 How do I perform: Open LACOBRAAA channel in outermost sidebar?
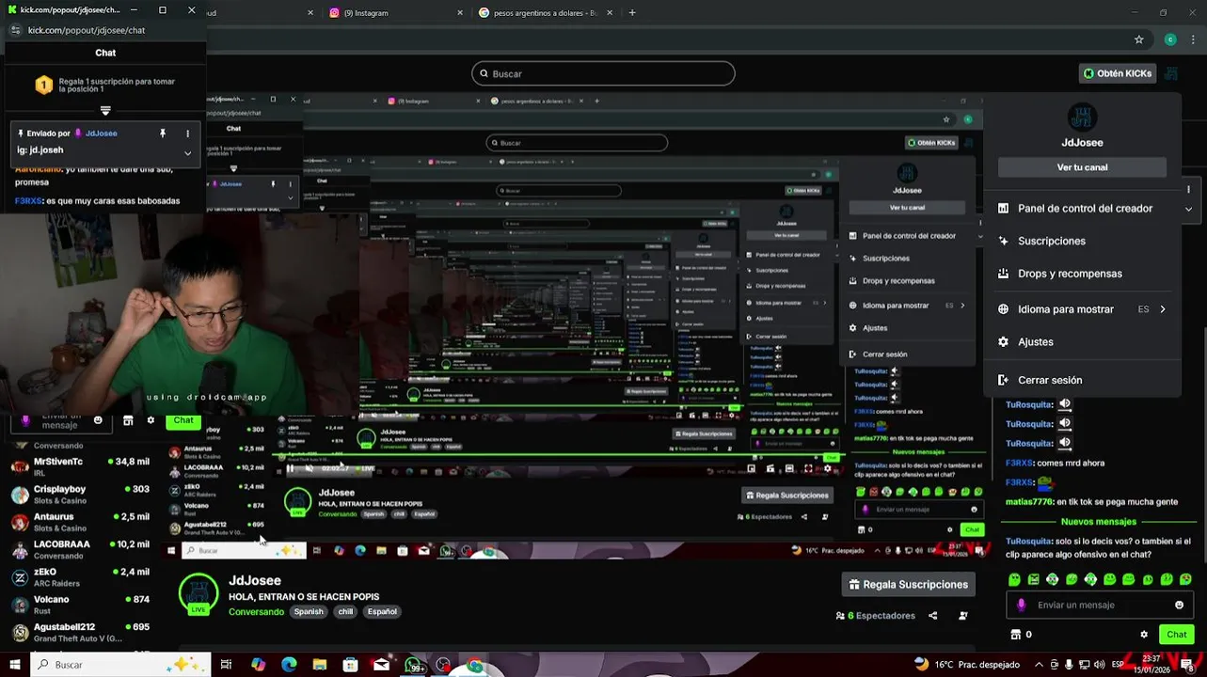tap(80, 549)
